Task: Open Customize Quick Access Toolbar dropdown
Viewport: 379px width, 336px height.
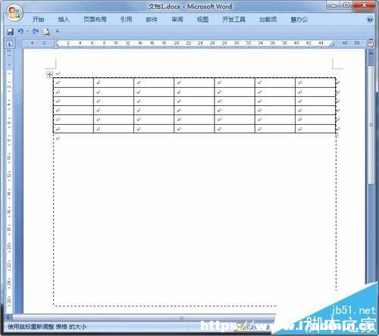Action: point(58,31)
